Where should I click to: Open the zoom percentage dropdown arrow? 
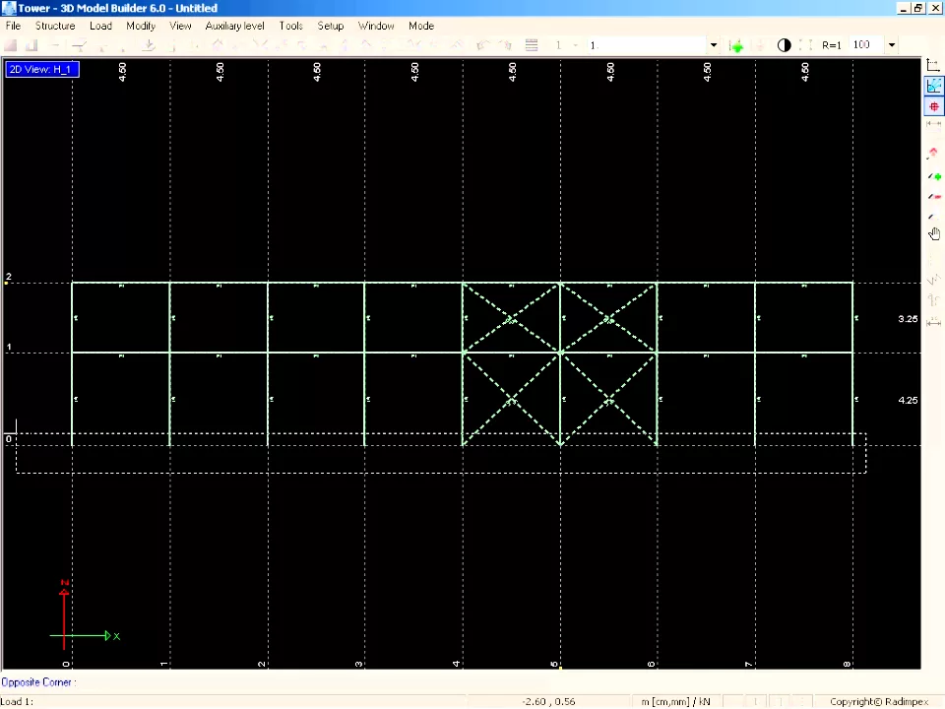tap(892, 44)
